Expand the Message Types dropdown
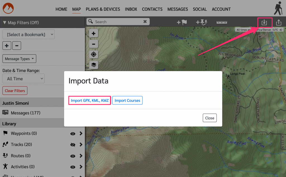The height and width of the screenshot is (177, 286). pyautogui.click(x=19, y=59)
